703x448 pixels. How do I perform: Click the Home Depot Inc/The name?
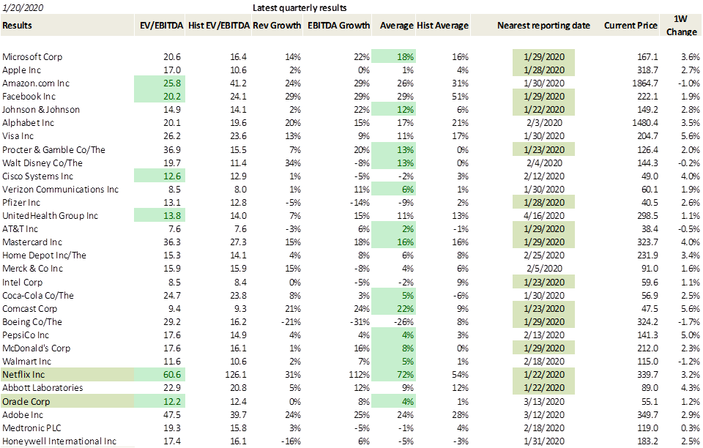(x=44, y=255)
